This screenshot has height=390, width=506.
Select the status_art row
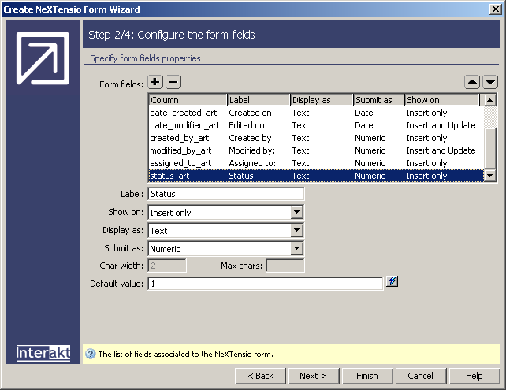click(x=316, y=176)
